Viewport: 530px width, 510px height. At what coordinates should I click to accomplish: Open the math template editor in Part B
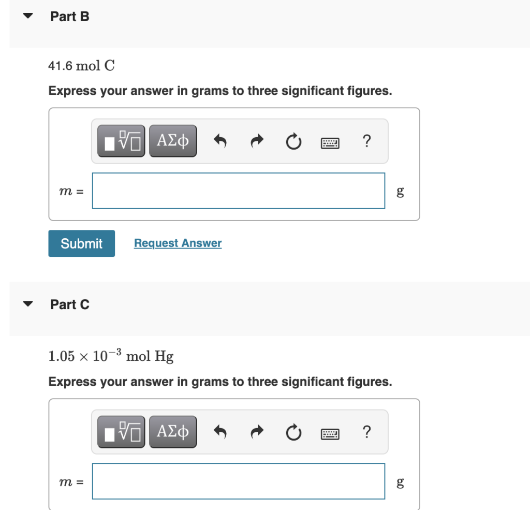coord(120,140)
